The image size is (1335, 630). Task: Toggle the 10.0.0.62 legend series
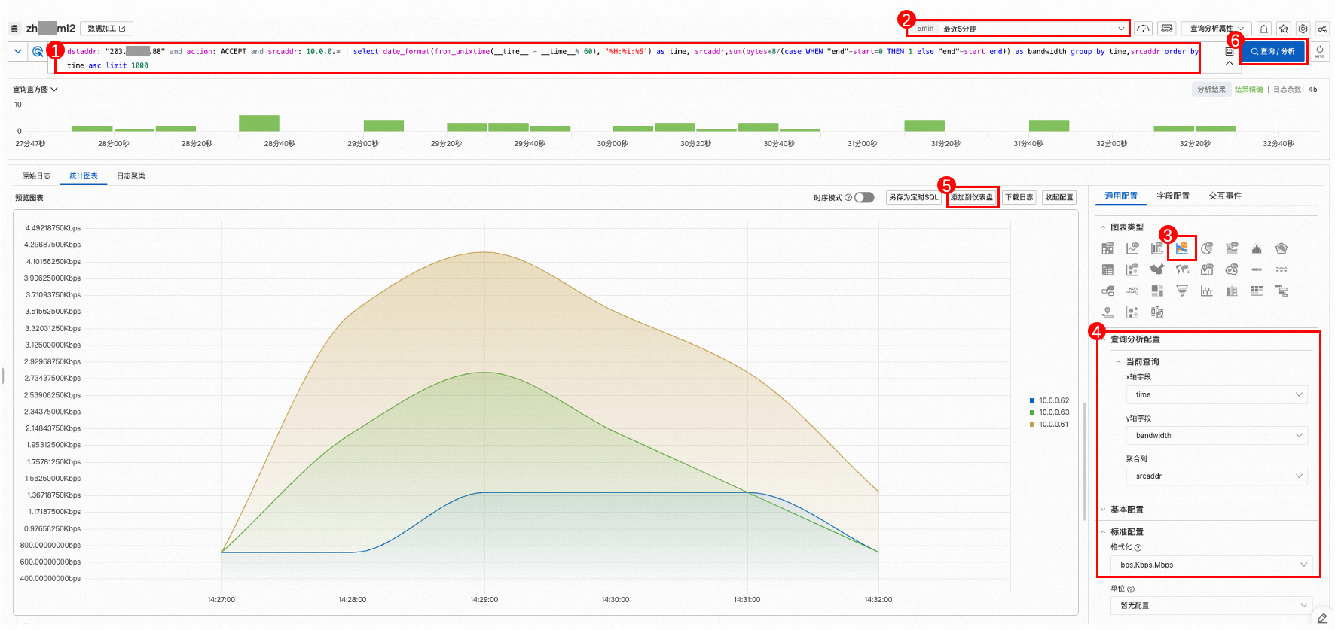click(x=1049, y=400)
